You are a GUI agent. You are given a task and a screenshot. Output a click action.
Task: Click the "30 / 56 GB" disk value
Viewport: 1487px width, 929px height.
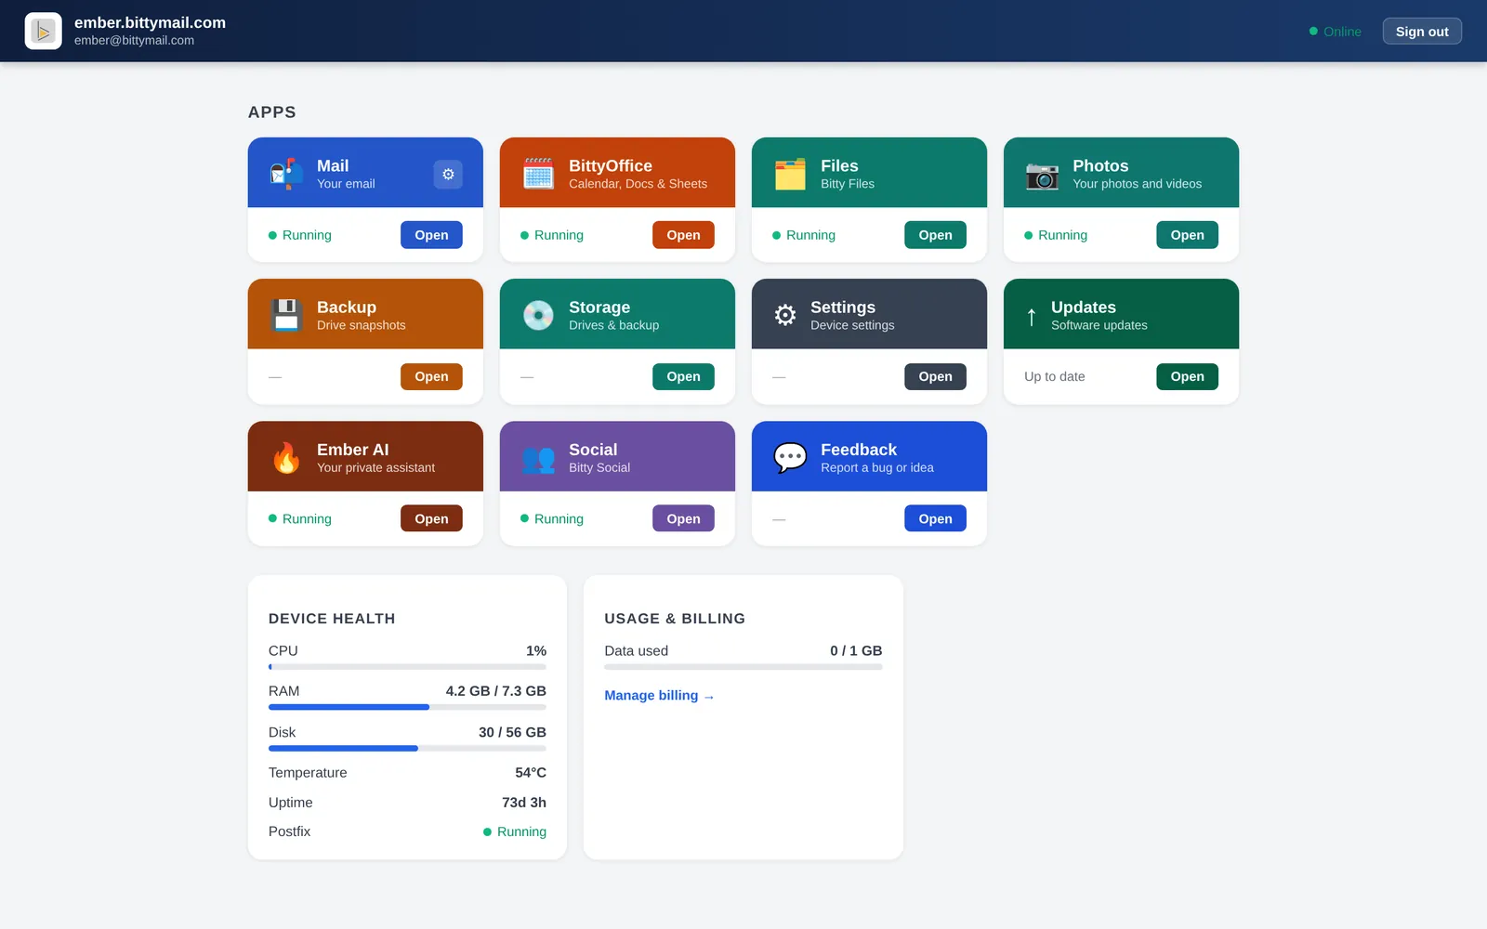512,732
